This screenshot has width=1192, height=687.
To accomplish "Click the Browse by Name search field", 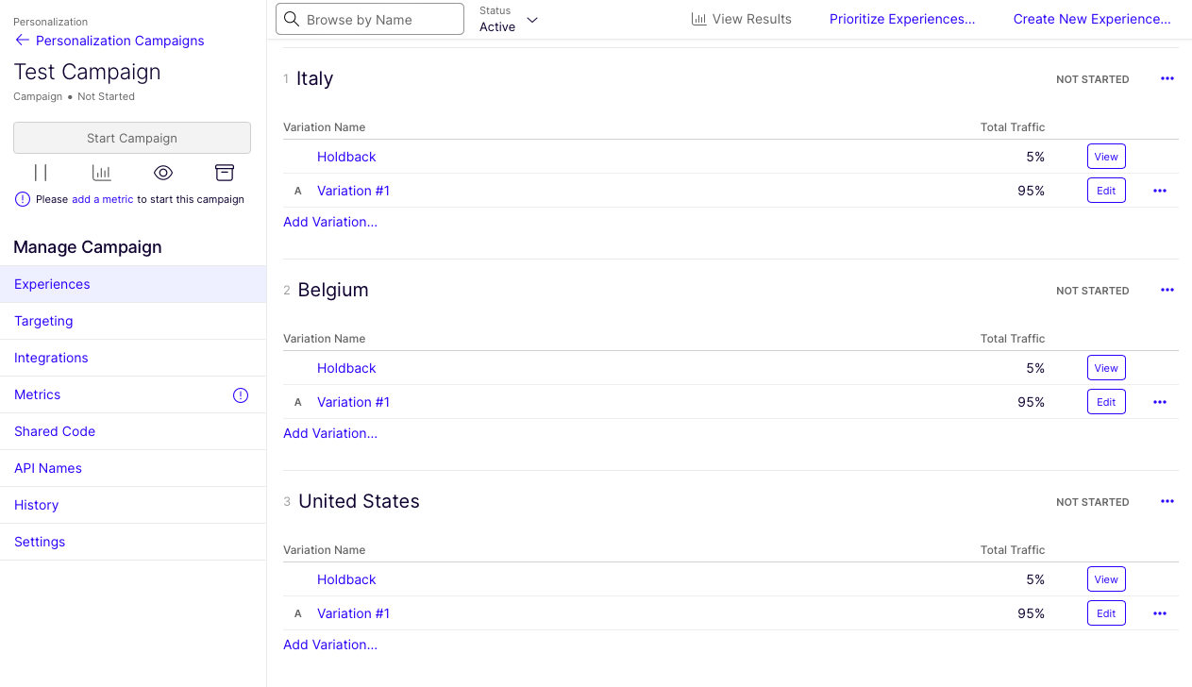I will (378, 20).
